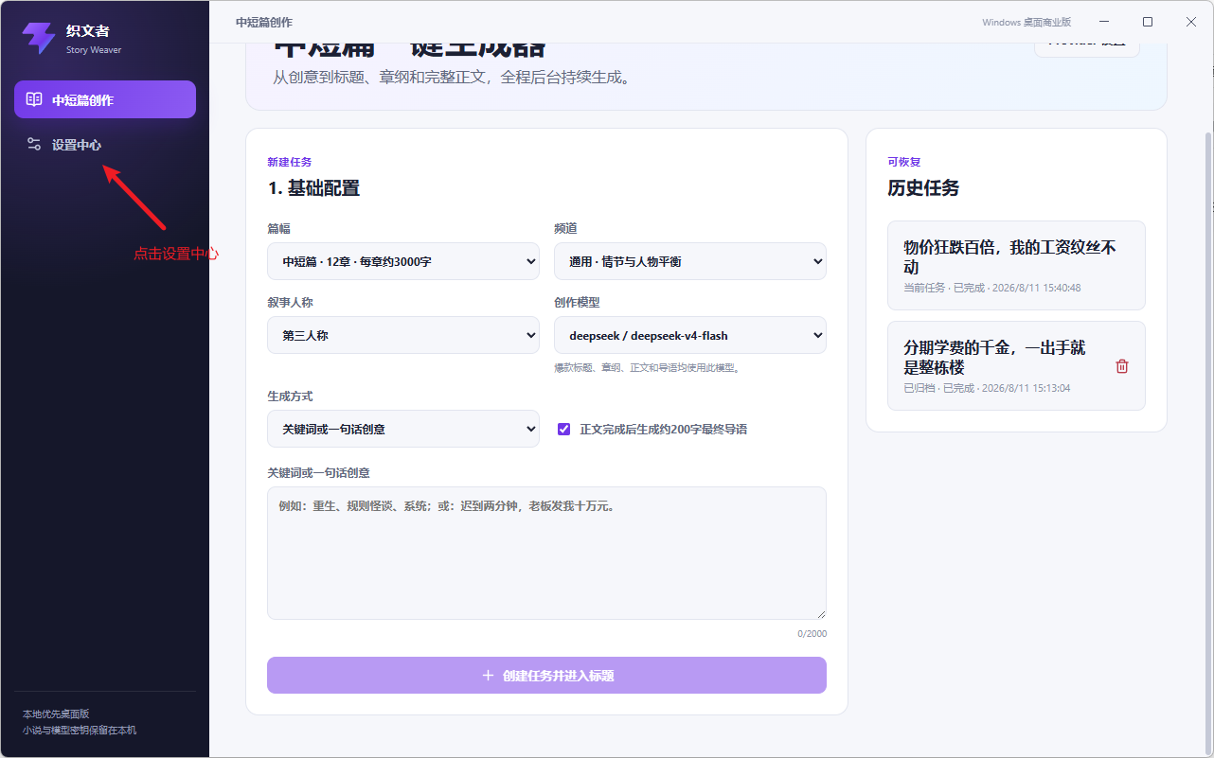Screen dimensions: 1214x758
Task: Open the history task 物价狂跌百倍，我的工资纹丝不动
Action: click(x=1016, y=265)
